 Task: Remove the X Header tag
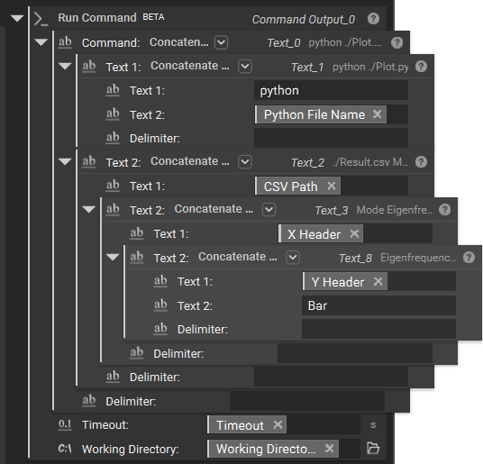(354, 233)
